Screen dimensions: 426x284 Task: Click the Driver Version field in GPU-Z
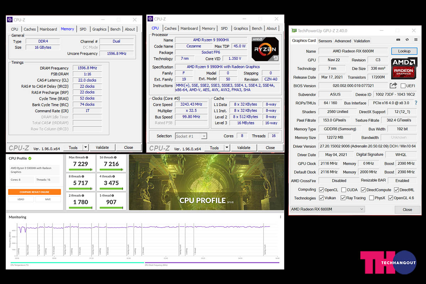coord(368,146)
